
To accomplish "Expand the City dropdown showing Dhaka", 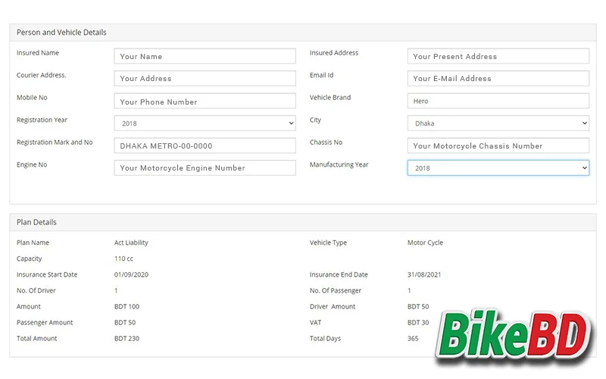I will (x=498, y=124).
